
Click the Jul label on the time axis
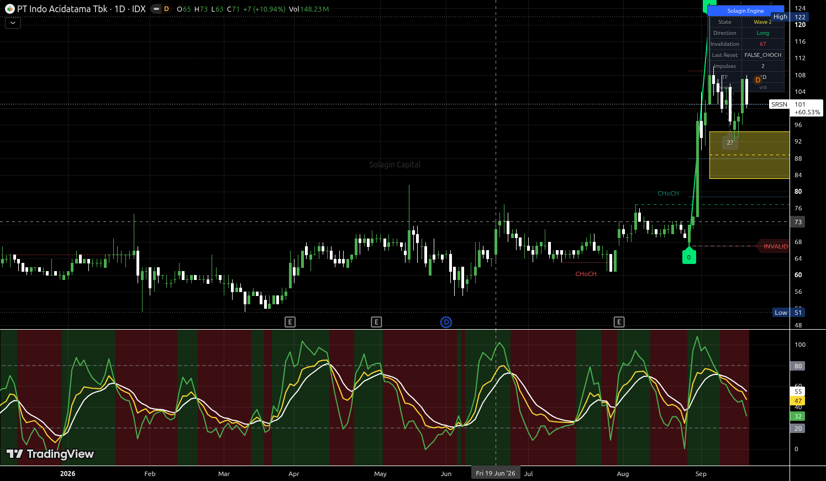pos(529,474)
